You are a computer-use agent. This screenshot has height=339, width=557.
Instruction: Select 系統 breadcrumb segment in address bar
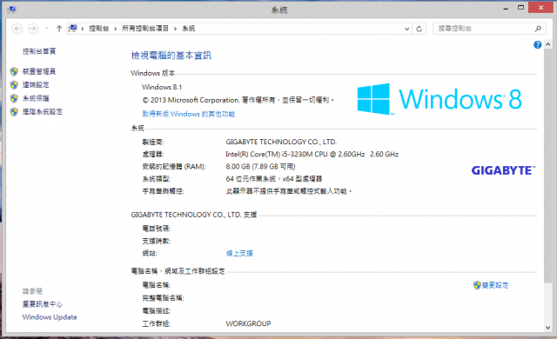[x=189, y=29]
